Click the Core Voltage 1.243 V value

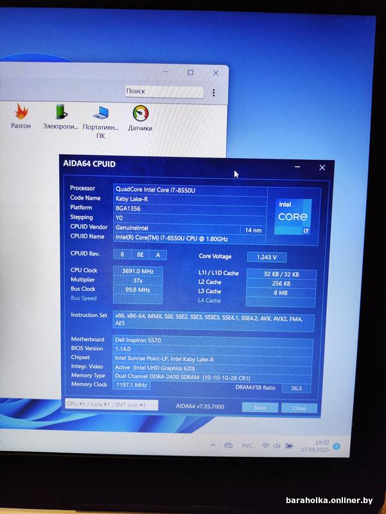(267, 258)
